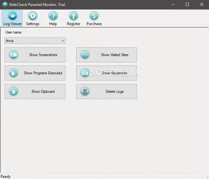Select the Anca user name combo box
This screenshot has width=209, height=179.
35,41
